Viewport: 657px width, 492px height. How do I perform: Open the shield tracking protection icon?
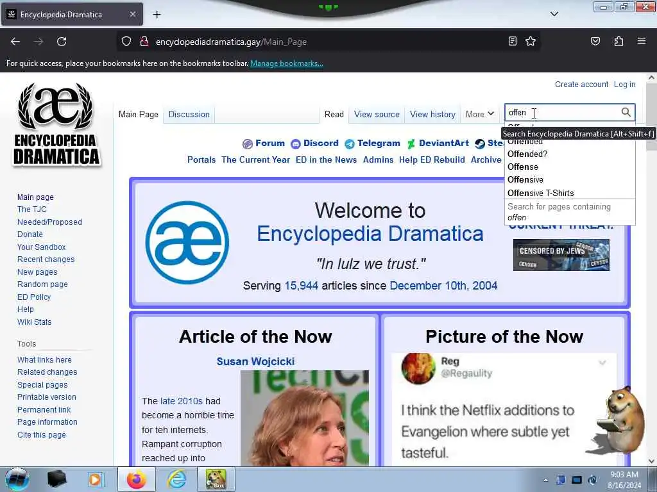[x=126, y=42]
